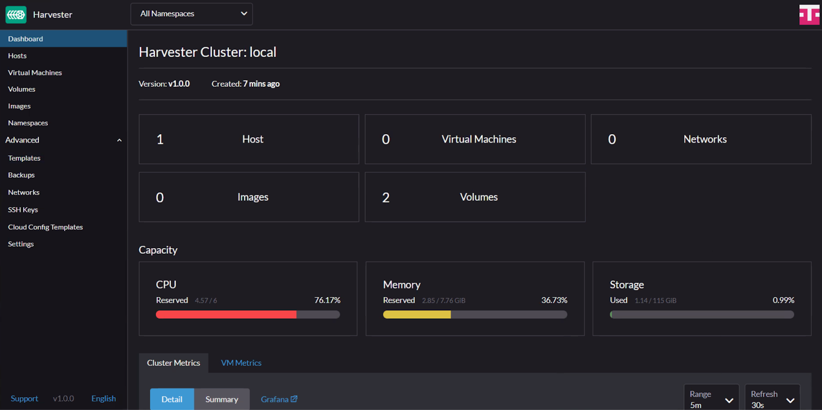Click the Harvester logo icon

16,14
